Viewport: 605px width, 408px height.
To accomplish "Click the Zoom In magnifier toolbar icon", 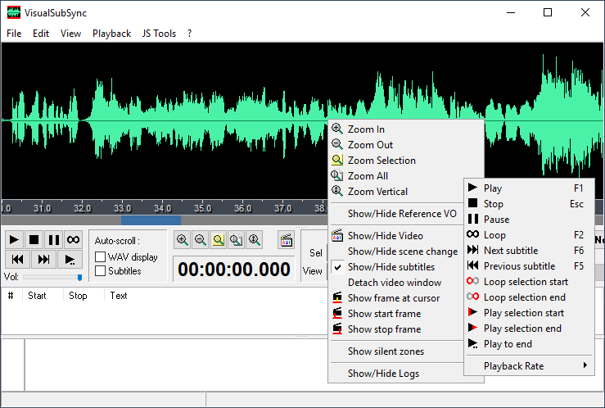I will click(x=182, y=240).
